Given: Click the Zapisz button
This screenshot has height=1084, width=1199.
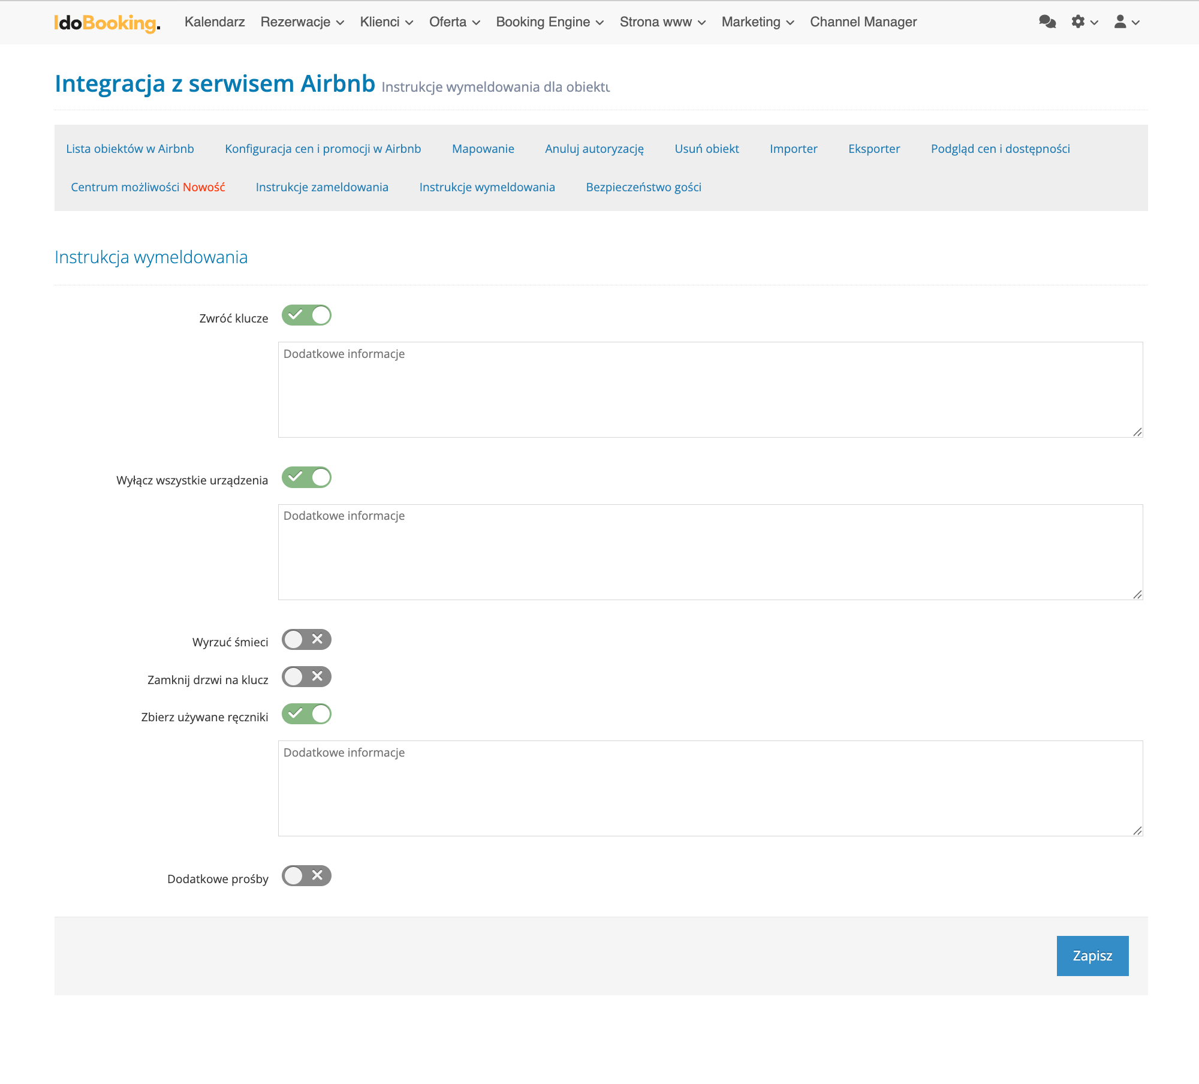Looking at the screenshot, I should [x=1092, y=956].
